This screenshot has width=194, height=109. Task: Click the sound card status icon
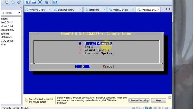pos(151,108)
